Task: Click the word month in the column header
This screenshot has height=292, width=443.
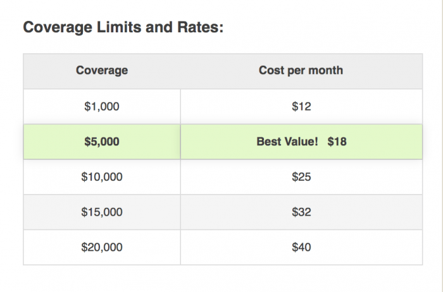Action: [x=327, y=71]
